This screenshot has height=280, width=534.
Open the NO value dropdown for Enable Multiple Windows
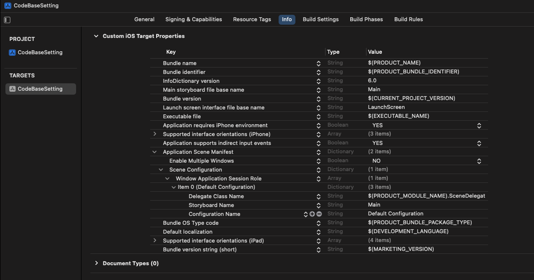[479, 161]
